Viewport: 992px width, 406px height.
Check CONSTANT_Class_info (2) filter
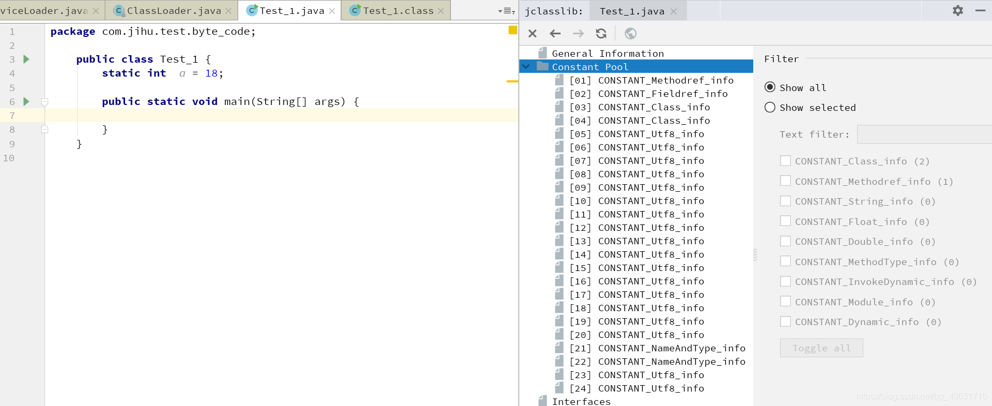click(785, 161)
